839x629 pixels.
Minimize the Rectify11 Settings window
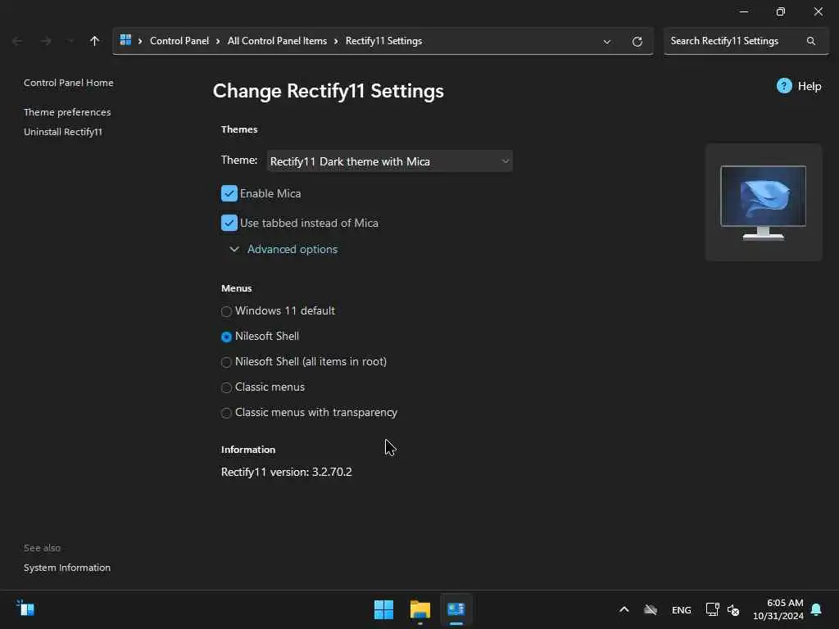744,11
